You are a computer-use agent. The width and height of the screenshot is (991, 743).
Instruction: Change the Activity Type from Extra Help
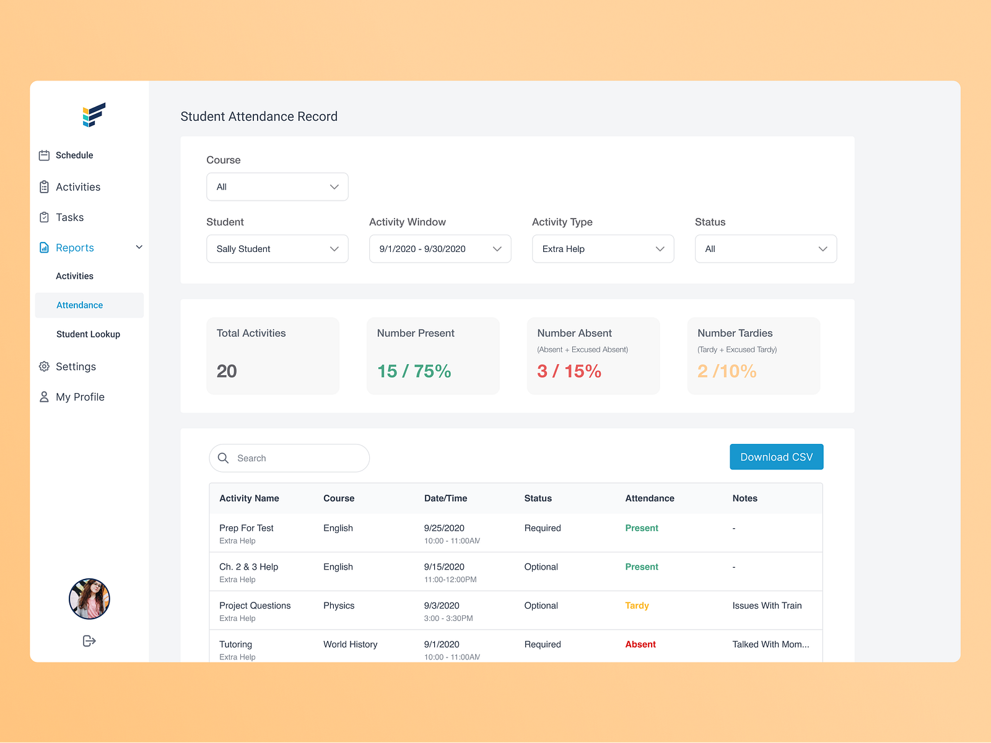[603, 248]
